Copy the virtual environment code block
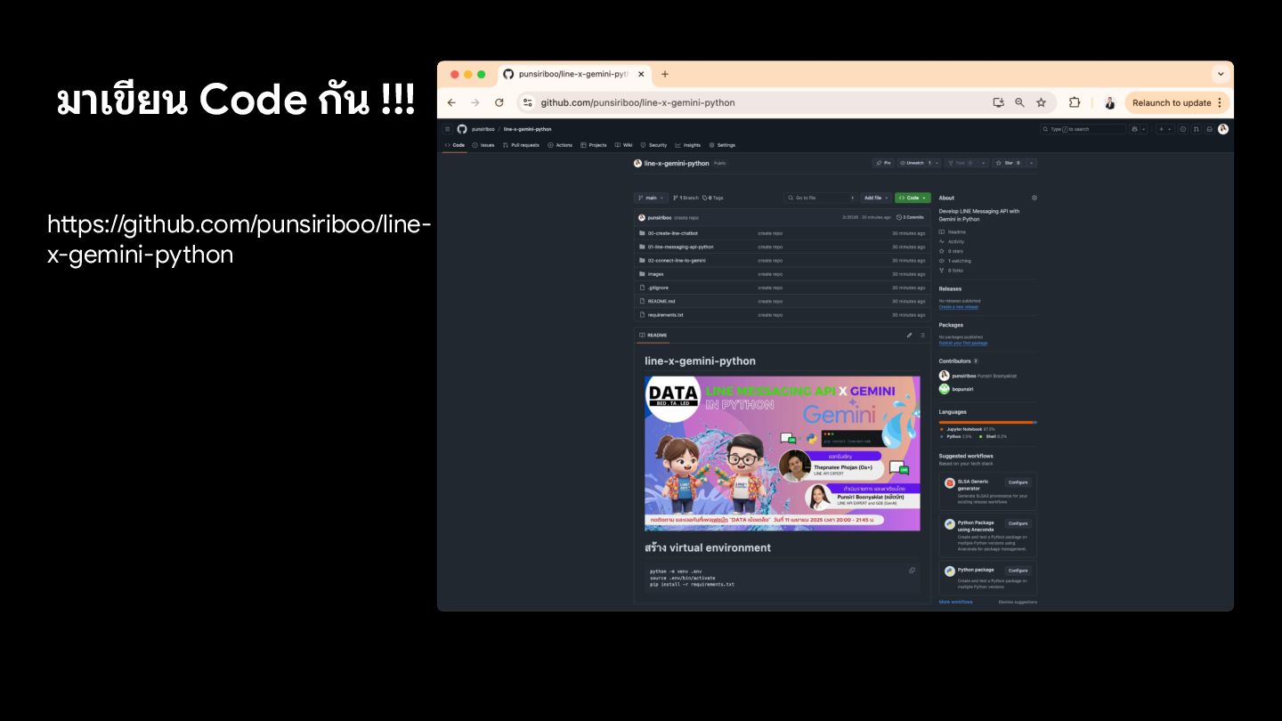Viewport: 1282px width, 721px height. (912, 571)
